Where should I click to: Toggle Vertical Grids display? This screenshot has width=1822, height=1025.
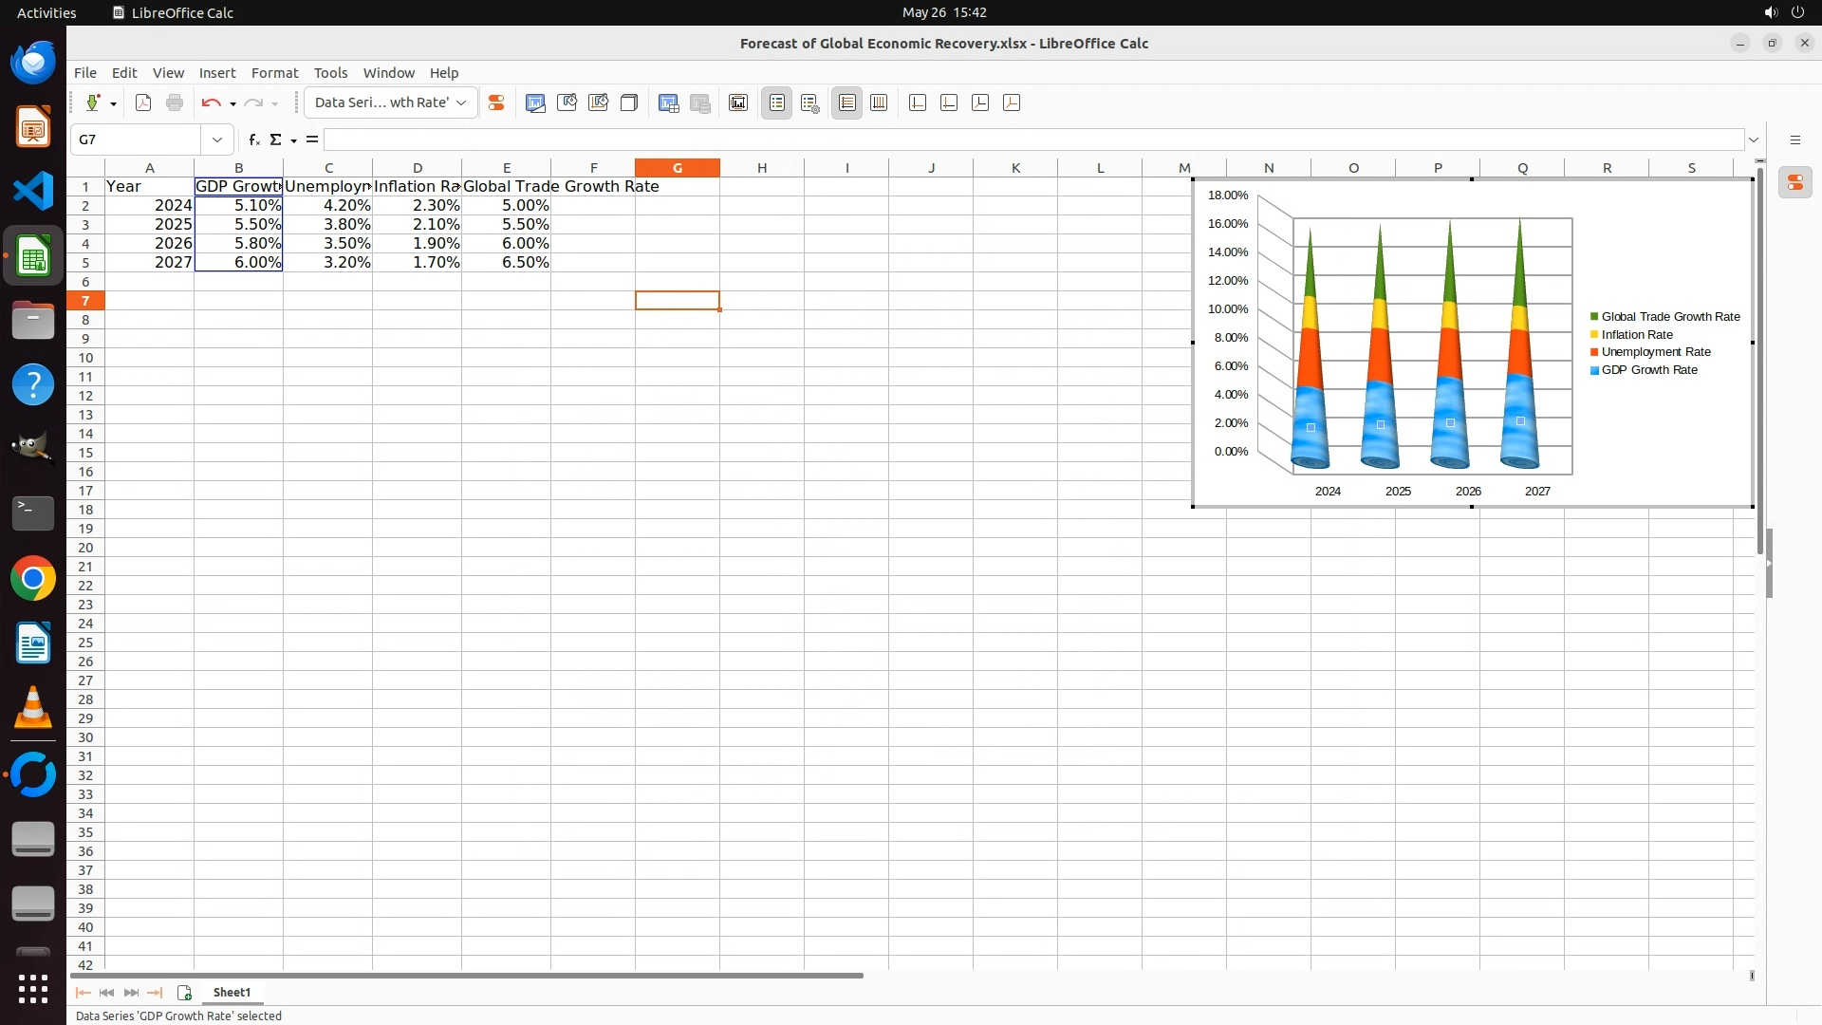(879, 102)
